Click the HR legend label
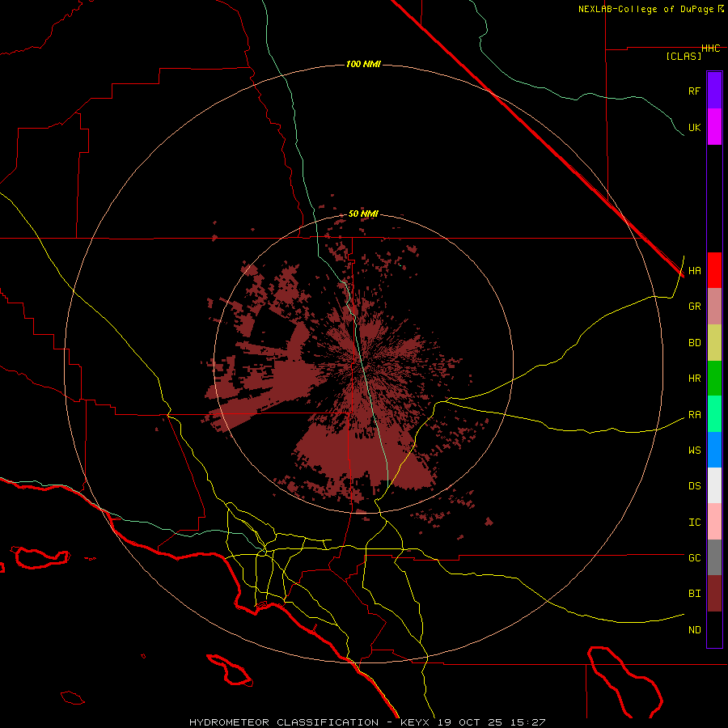This screenshot has width=728, height=728. [x=694, y=379]
